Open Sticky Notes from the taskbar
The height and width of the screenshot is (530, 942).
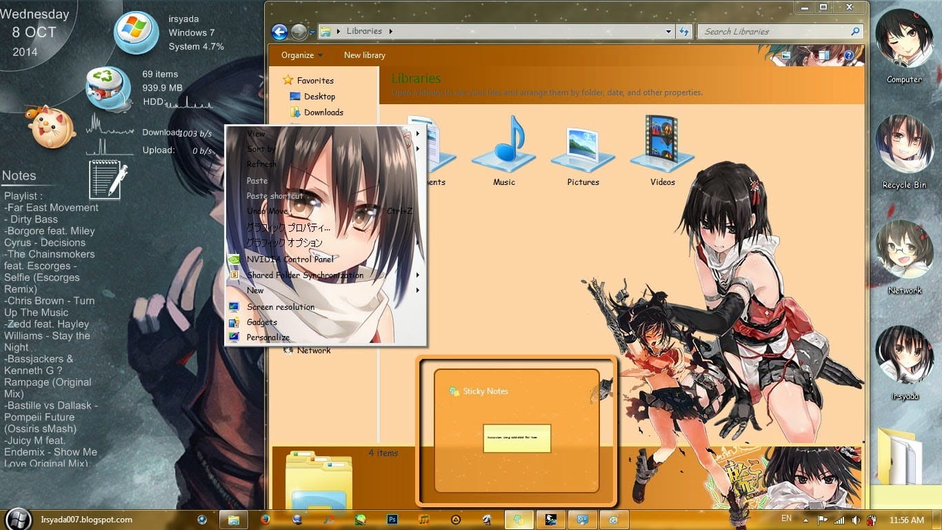519,520
